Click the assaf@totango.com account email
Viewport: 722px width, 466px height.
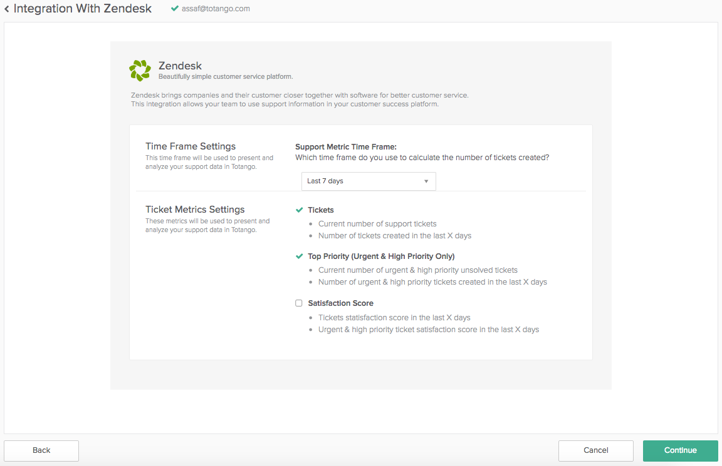(216, 9)
